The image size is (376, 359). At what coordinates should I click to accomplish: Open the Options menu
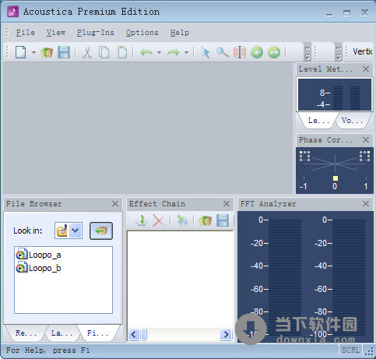tap(142, 33)
